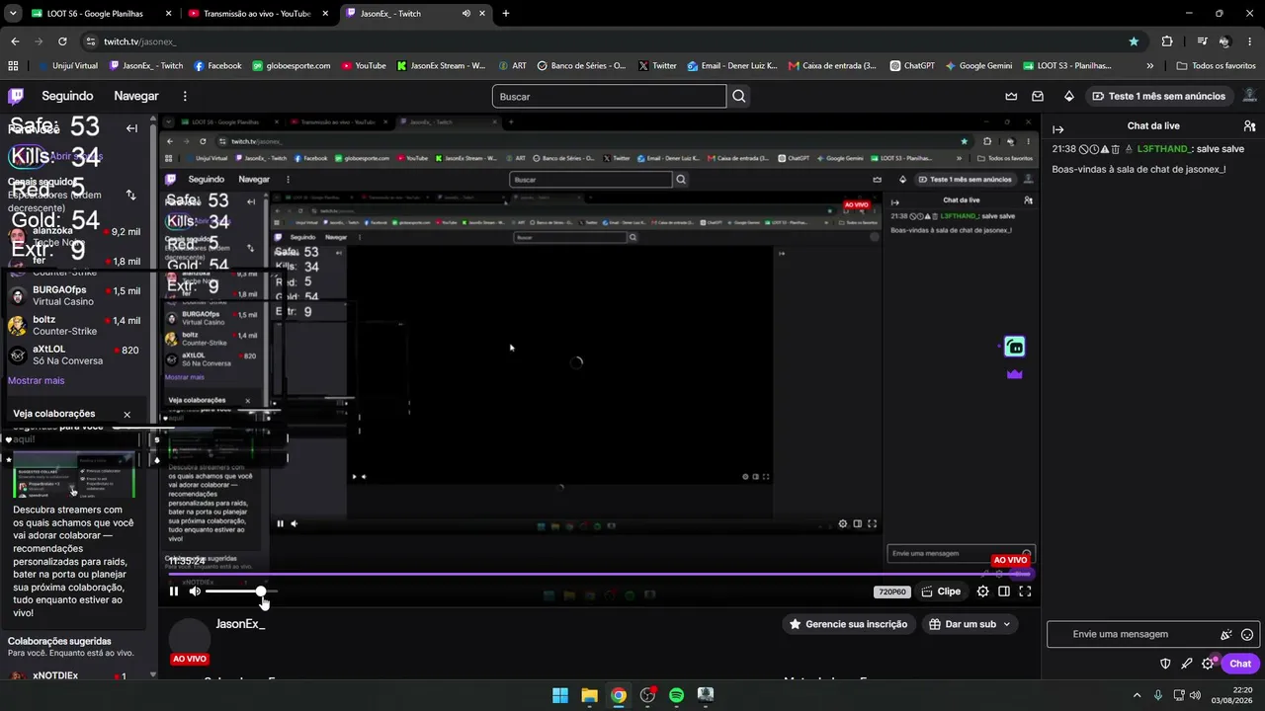Open chat settings gear

click(x=1208, y=664)
